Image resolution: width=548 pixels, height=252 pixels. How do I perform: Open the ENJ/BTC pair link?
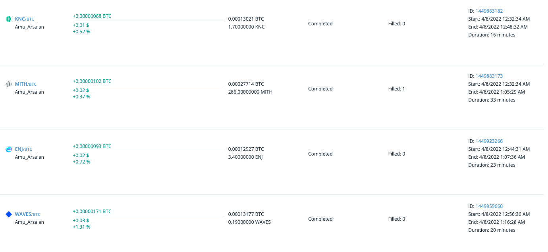pos(23,149)
